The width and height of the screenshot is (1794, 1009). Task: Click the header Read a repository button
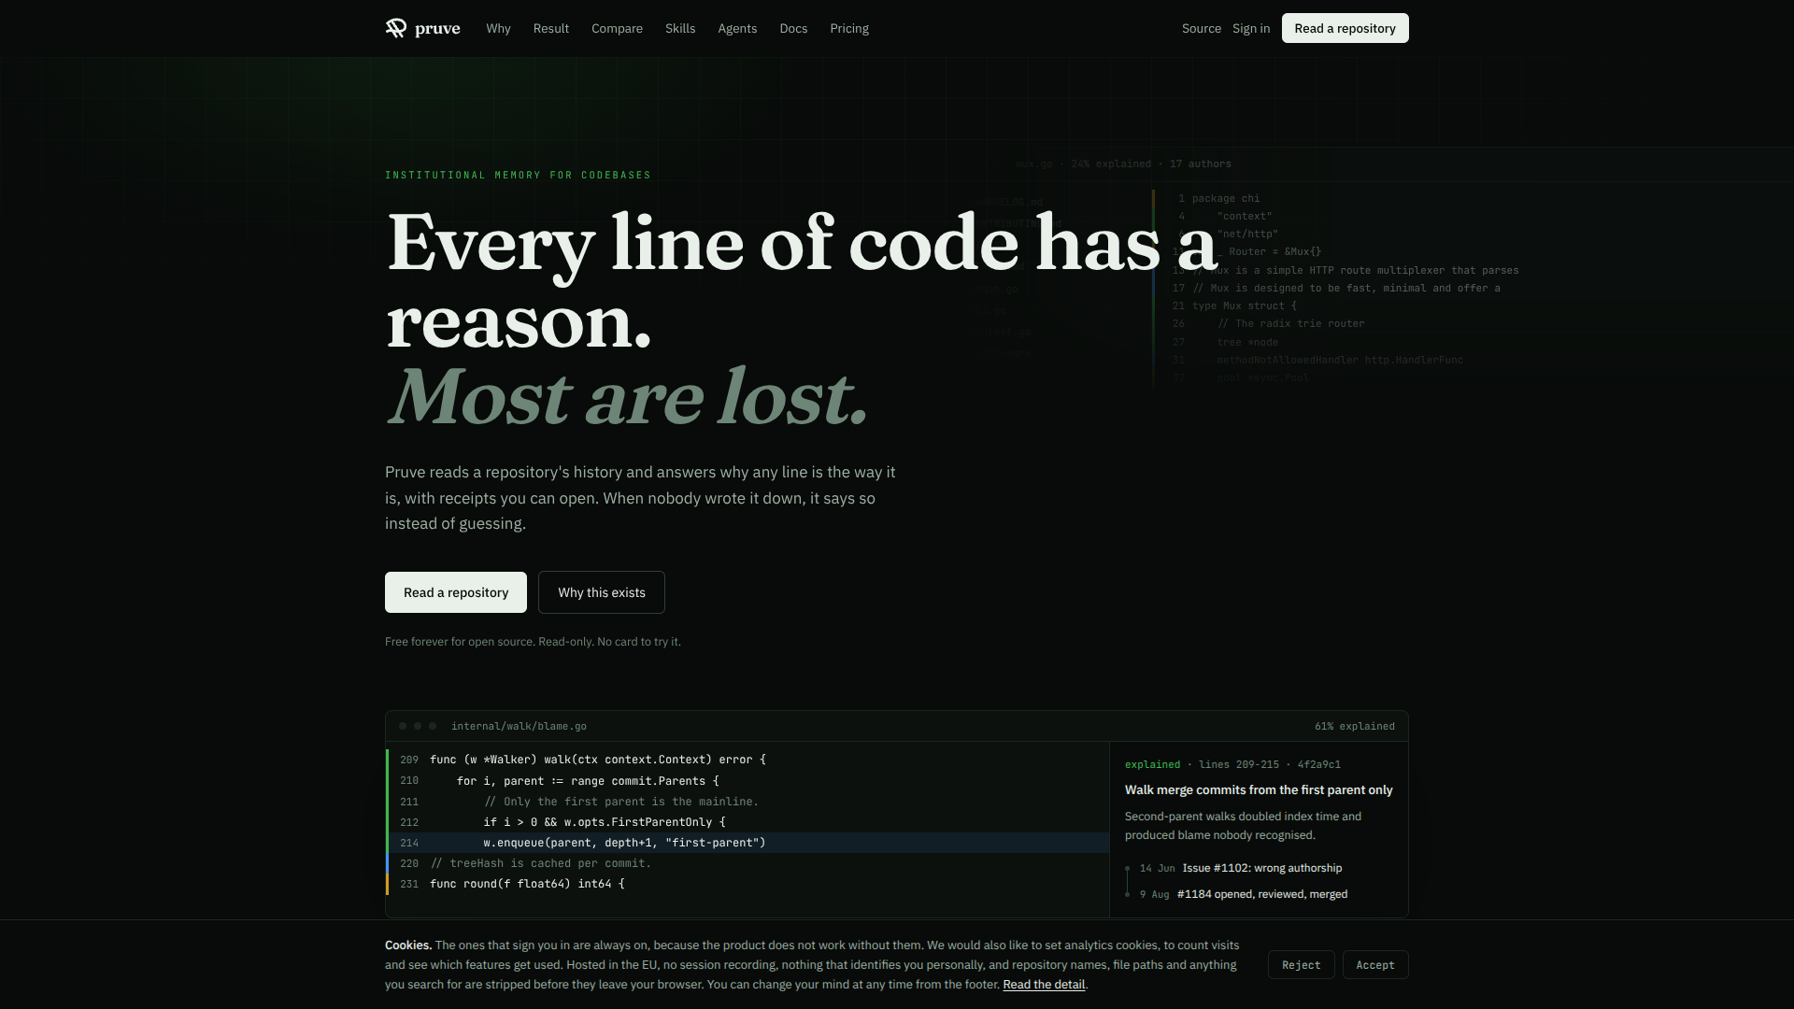[1345, 28]
